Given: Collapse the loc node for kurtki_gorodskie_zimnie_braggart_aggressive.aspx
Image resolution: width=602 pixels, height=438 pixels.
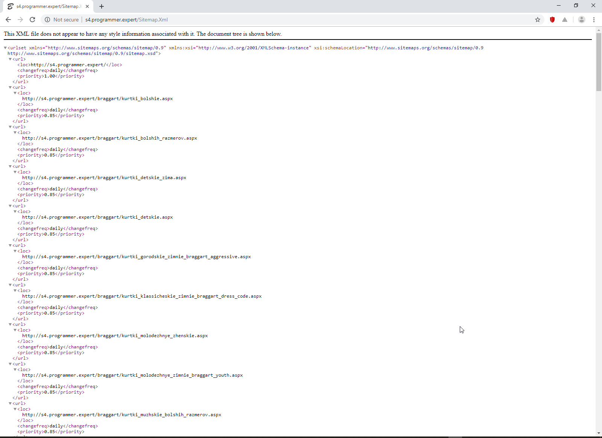Looking at the screenshot, I should coord(15,251).
